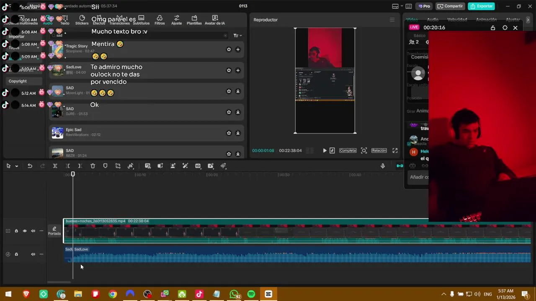Screen dimensions: 536x301
Task: Redo the last undone edit
Action: [42, 166]
